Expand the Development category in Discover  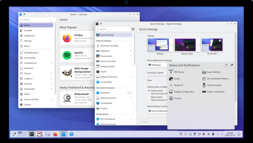click(x=51, y=63)
